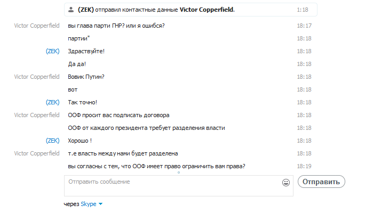This screenshot has height=214, width=365.
Task: Select the message Хорошо !
Action: coord(80,141)
